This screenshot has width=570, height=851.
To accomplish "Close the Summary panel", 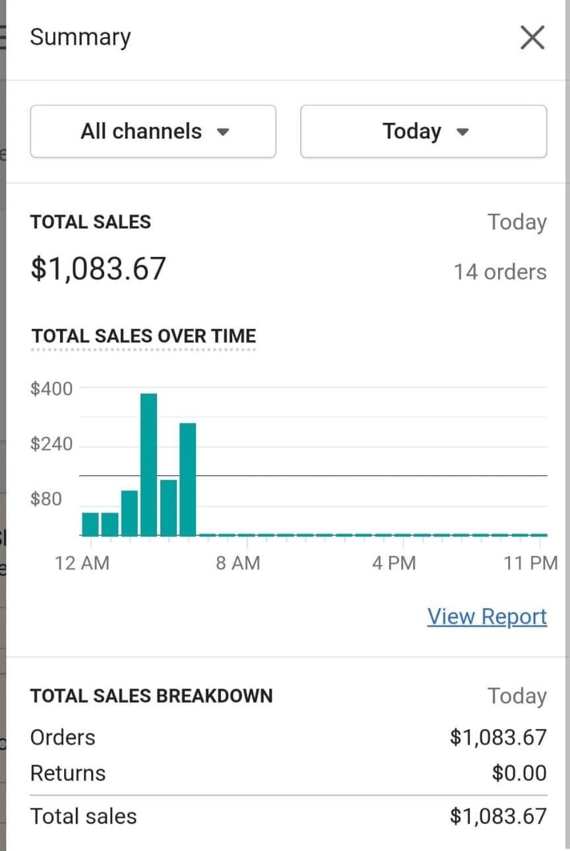I will pos(532,38).
